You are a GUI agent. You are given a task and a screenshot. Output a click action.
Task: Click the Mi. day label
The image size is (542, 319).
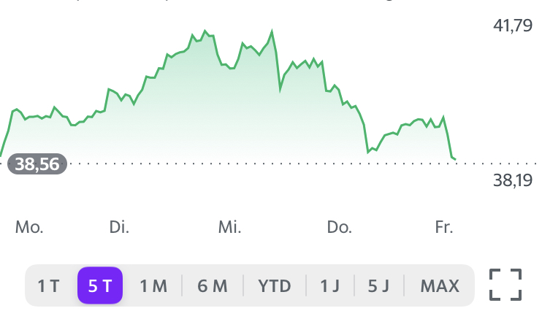(230, 227)
